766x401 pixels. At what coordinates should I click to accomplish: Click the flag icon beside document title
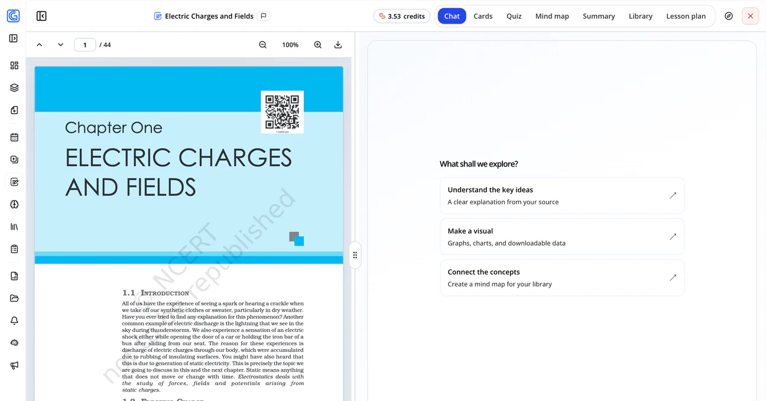pyautogui.click(x=264, y=16)
